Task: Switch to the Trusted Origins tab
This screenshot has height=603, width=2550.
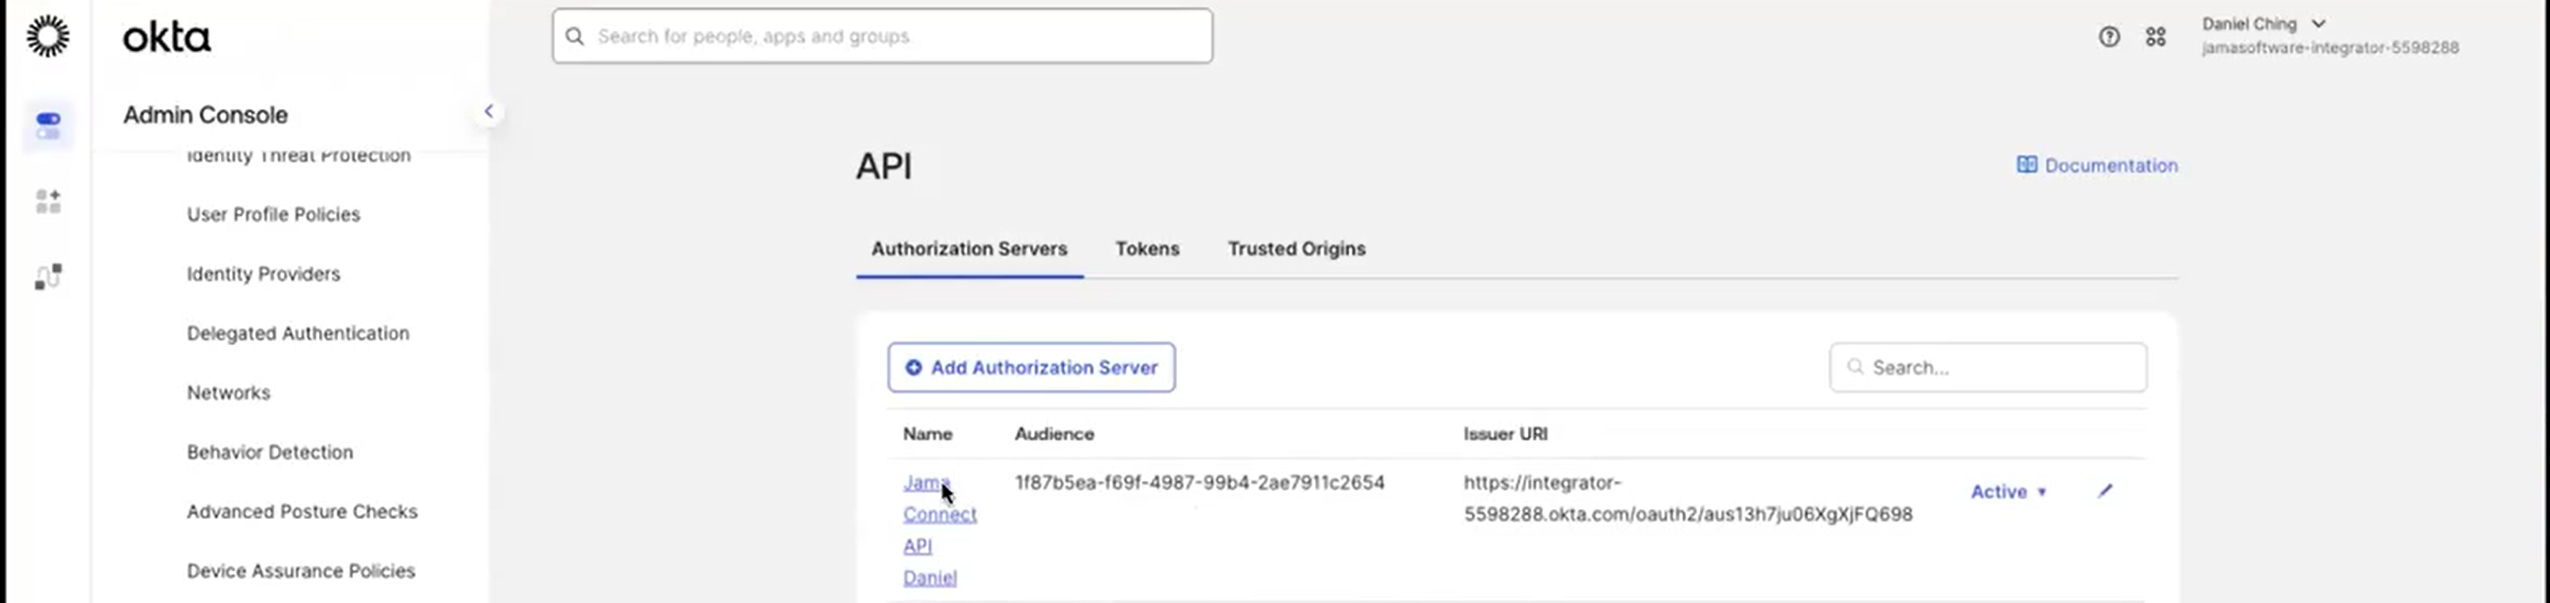Action: [1297, 248]
